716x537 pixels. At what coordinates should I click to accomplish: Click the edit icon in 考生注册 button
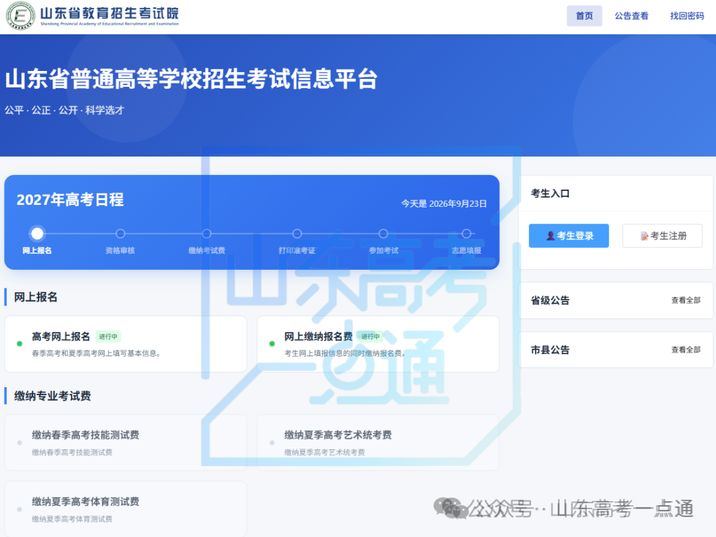click(644, 236)
